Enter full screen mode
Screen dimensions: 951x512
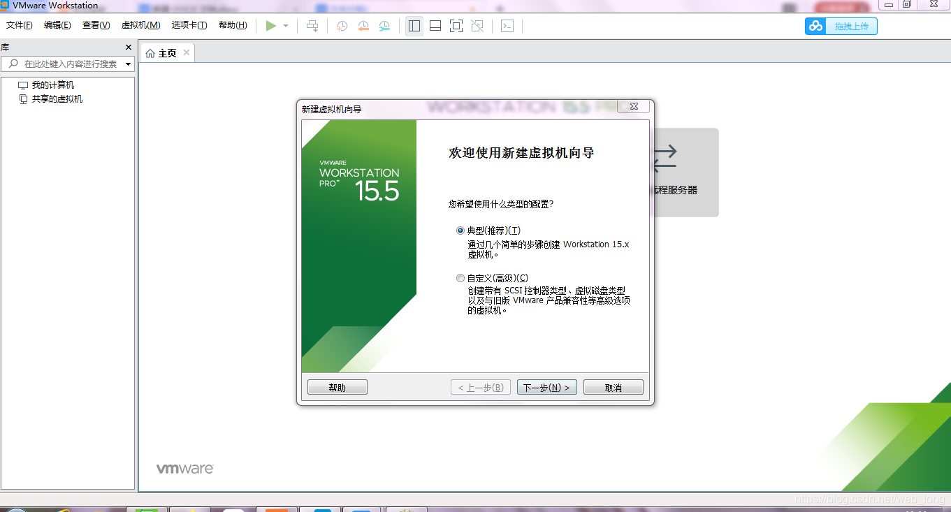click(x=456, y=25)
